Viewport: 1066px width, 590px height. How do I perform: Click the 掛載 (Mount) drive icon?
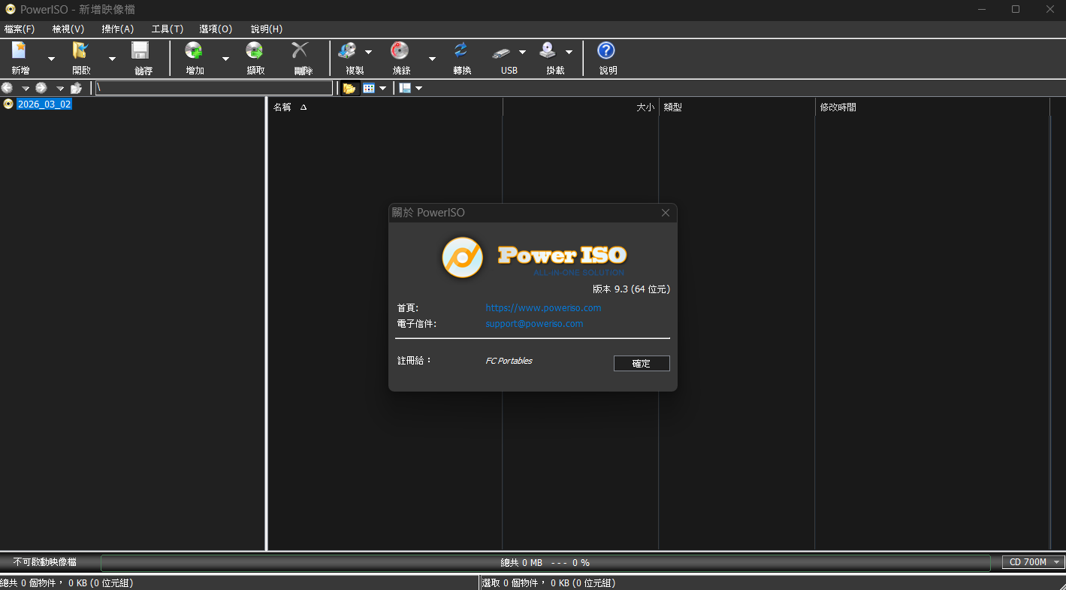pyautogui.click(x=548, y=51)
